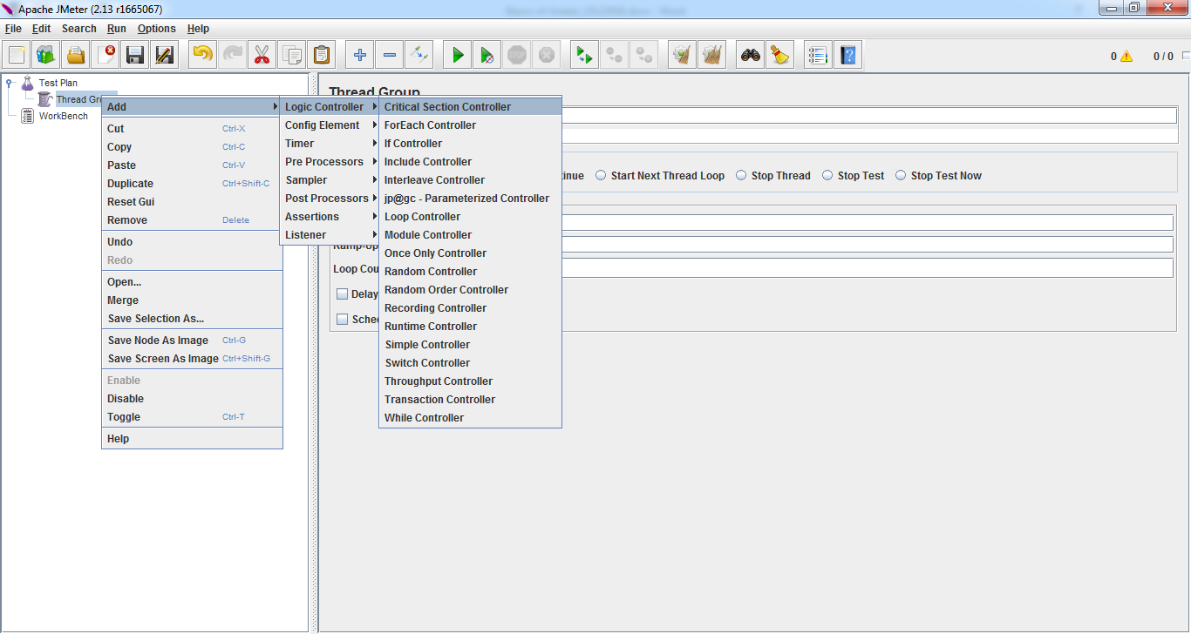Viewport: 1191px width, 634px height.
Task: Choose Critical Section Controller
Action: click(x=471, y=107)
